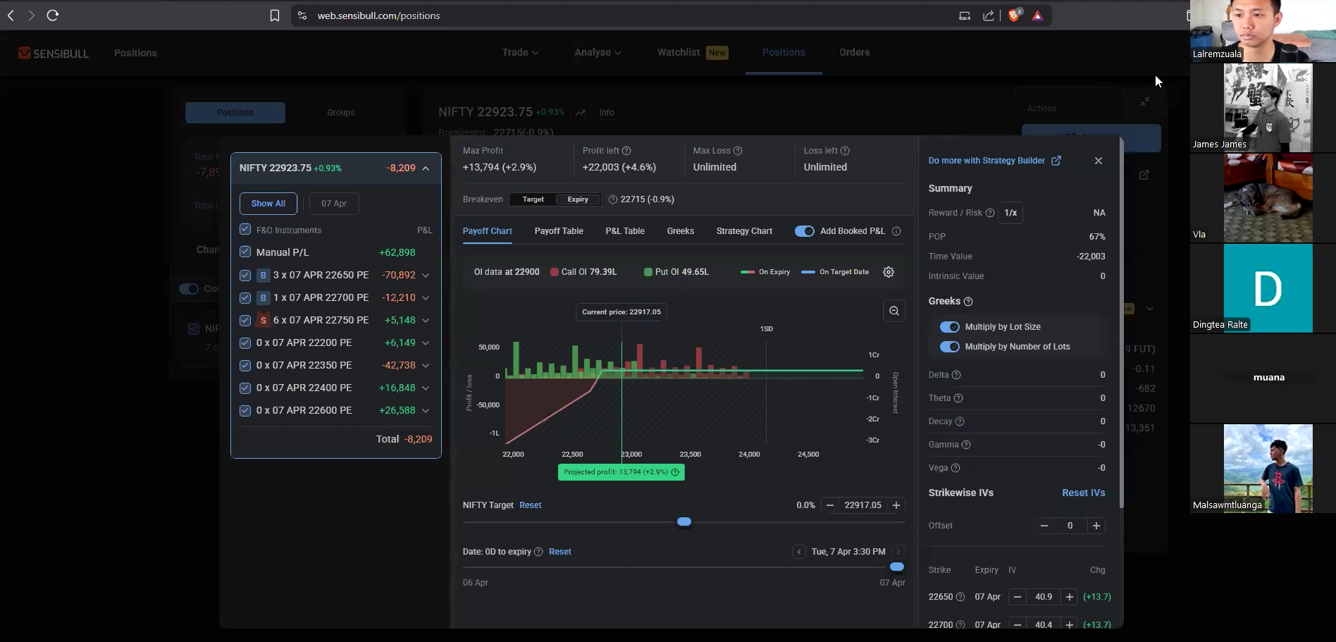Collapse the NIFTY 22923.75 positions header
The height and width of the screenshot is (642, 1336).
(426, 168)
